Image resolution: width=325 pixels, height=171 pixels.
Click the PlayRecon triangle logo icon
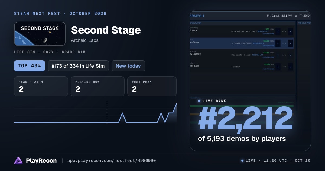[x=18, y=161]
